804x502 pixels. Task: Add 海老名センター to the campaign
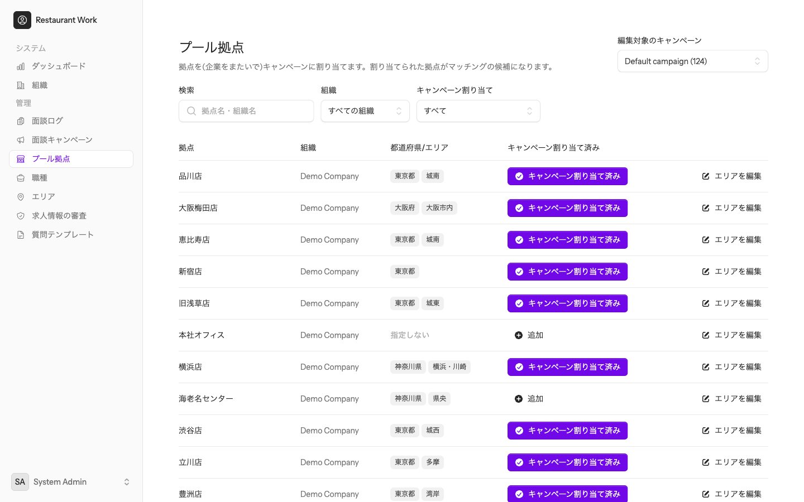pos(529,399)
